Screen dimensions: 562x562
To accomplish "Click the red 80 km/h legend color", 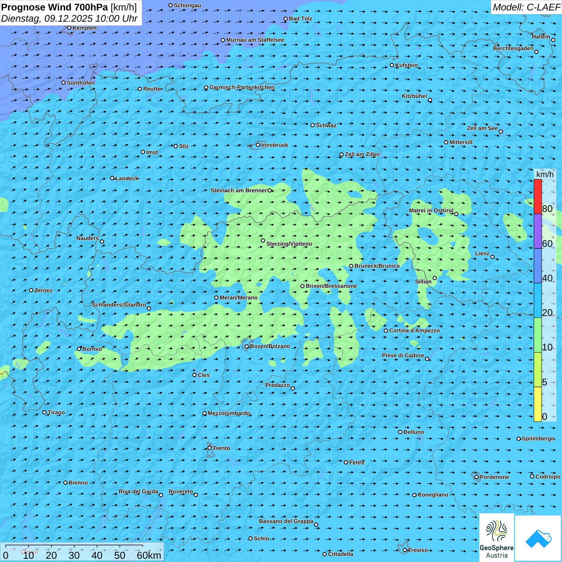I will coord(538,196).
